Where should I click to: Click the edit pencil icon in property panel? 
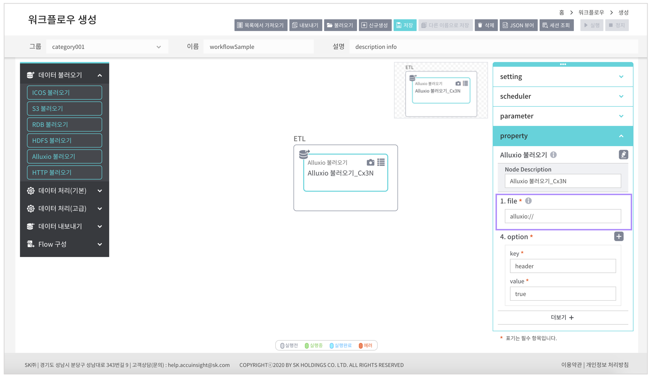tap(624, 154)
